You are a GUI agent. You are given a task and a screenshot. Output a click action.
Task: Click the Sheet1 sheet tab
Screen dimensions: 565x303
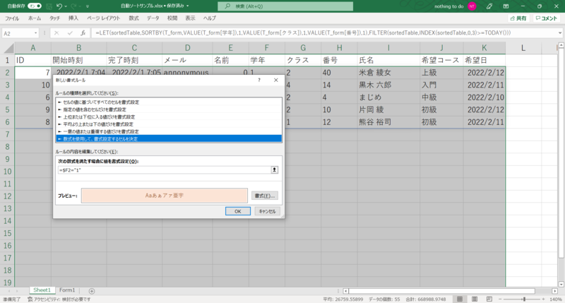[42, 290]
